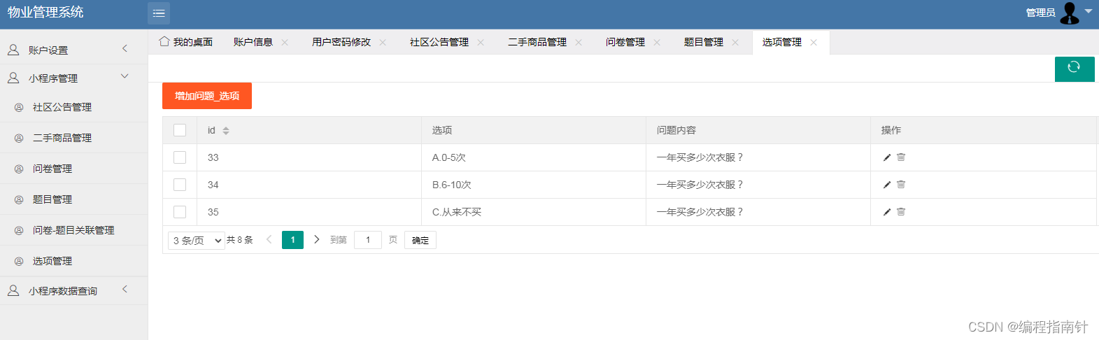1099x340 pixels.
Task: Click the user icon beside 小程序管理
Action: pos(13,78)
